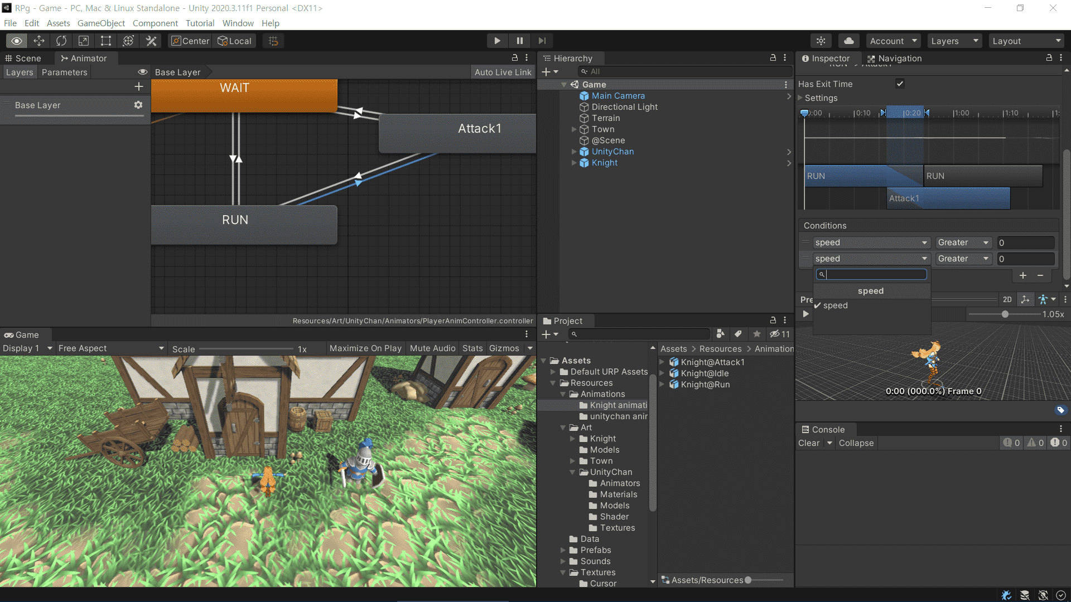Open the Layout dropdown
Viewport: 1071px width, 602px height.
pyautogui.click(x=1026, y=41)
